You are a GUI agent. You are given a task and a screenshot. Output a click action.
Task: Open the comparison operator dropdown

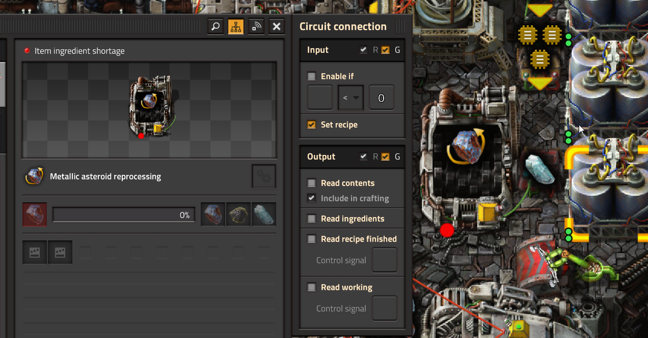350,98
